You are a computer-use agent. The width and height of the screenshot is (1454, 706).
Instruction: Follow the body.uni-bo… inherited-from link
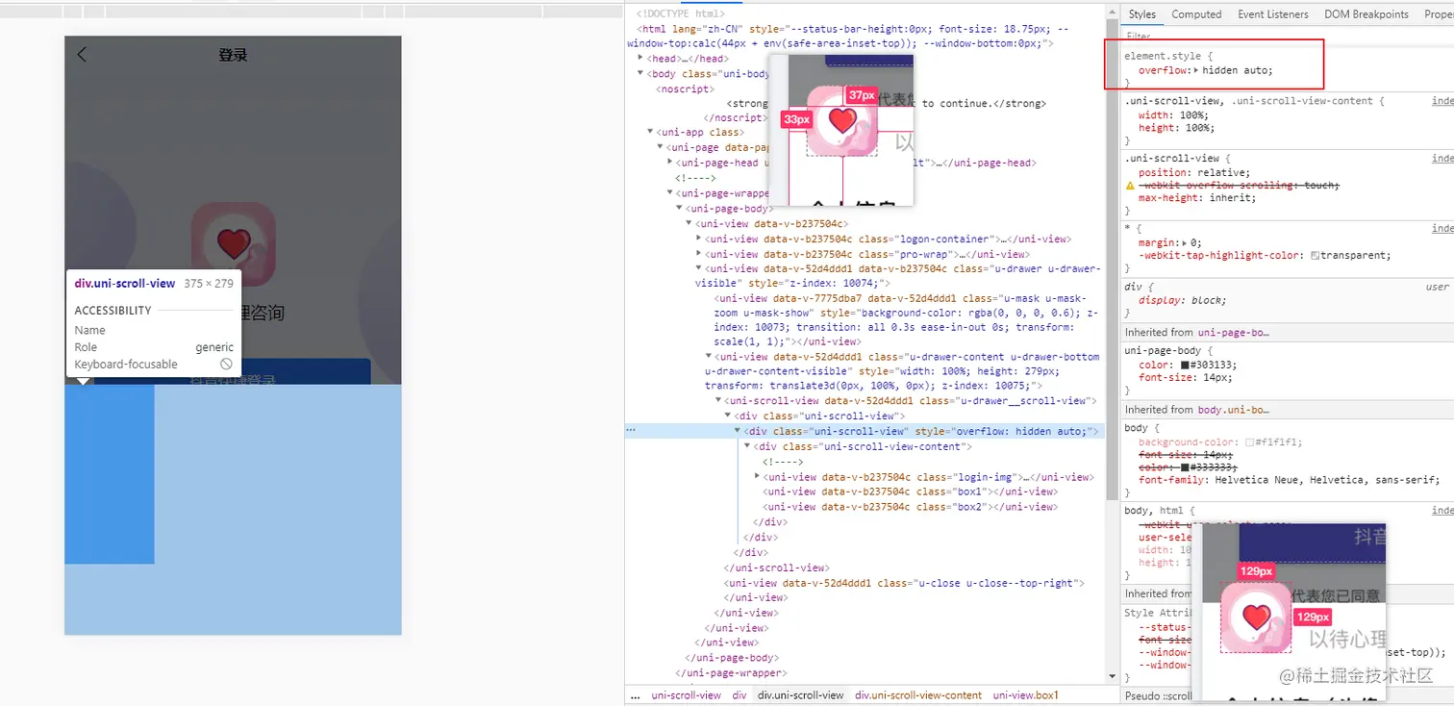[x=1234, y=410]
